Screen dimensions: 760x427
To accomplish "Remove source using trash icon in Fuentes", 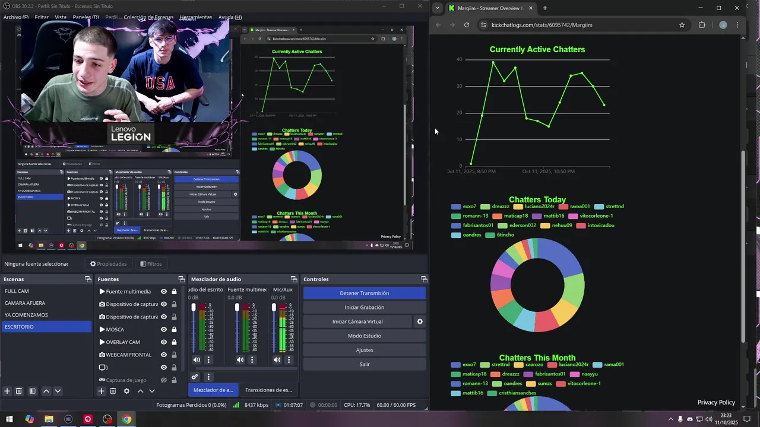I will coord(113,391).
